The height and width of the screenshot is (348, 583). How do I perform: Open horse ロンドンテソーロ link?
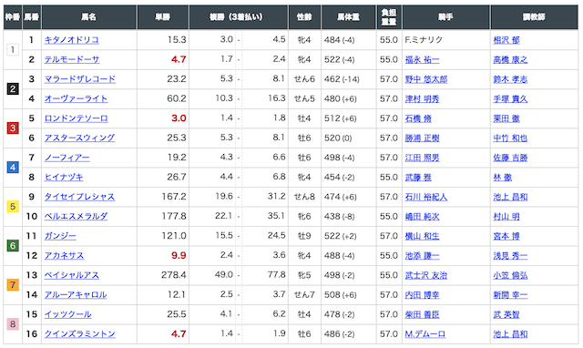tap(77, 118)
